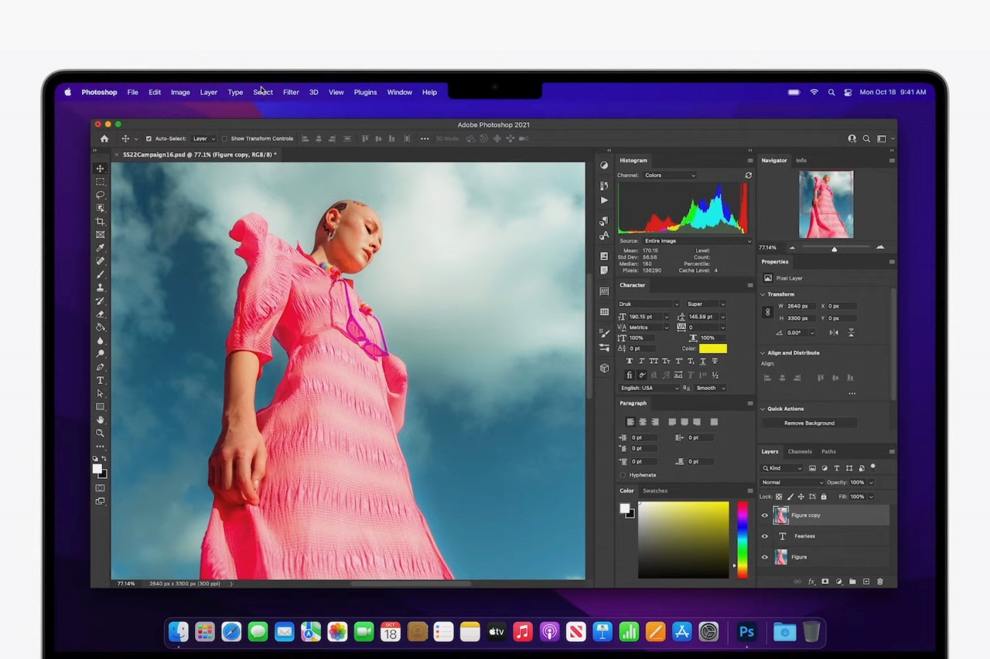This screenshot has height=659, width=990.
Task: Choose the Horizontal Type tool
Action: (x=100, y=380)
